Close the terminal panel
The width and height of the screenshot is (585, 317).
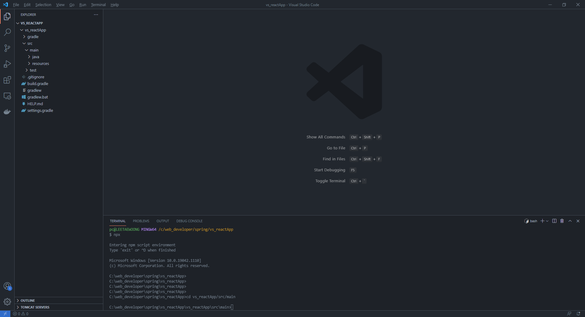pos(578,221)
